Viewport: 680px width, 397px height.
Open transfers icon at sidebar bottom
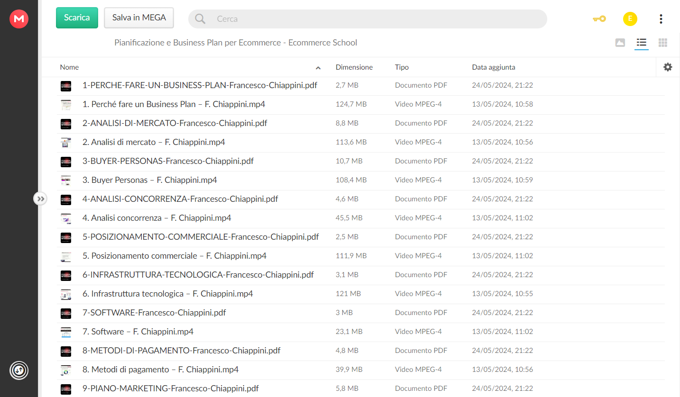[19, 370]
